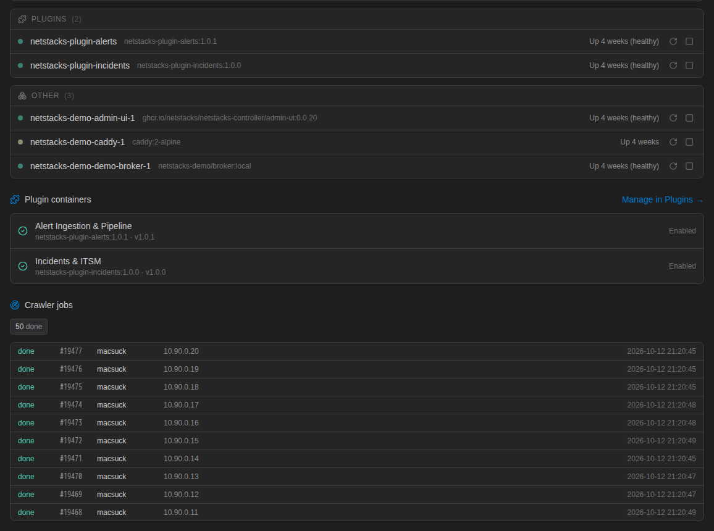Click macsuck label in job #19469 row
Image resolution: width=714 pixels, height=531 pixels.
(112, 495)
